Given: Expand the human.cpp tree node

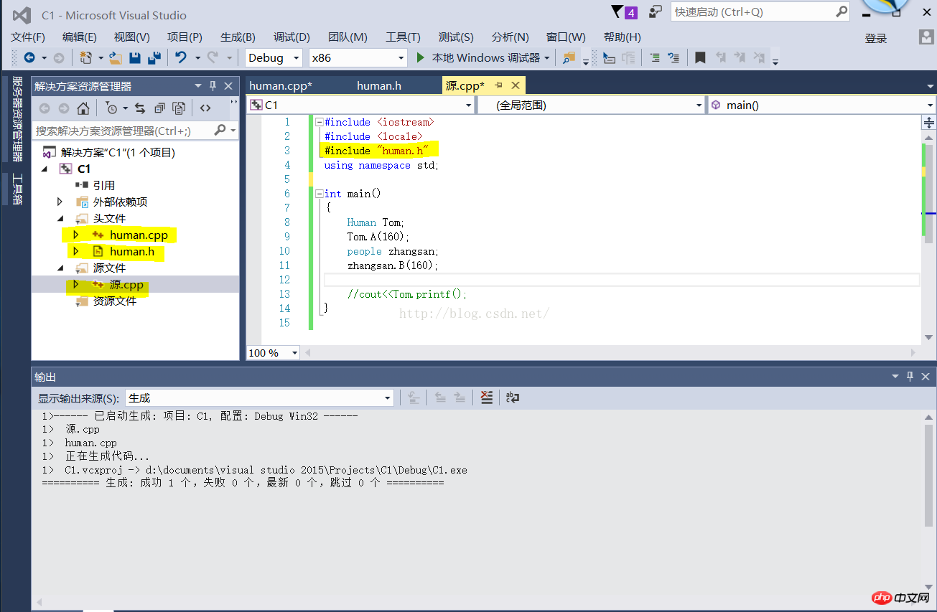Looking at the screenshot, I should [x=75, y=235].
